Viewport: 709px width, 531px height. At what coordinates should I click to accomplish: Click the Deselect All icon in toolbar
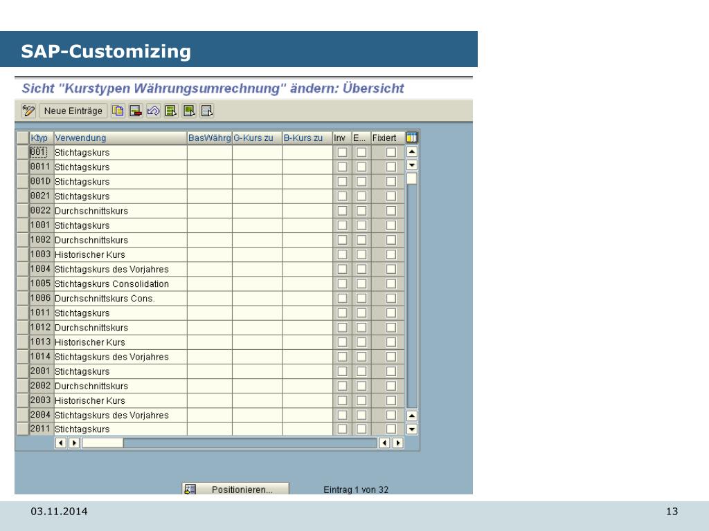206,111
